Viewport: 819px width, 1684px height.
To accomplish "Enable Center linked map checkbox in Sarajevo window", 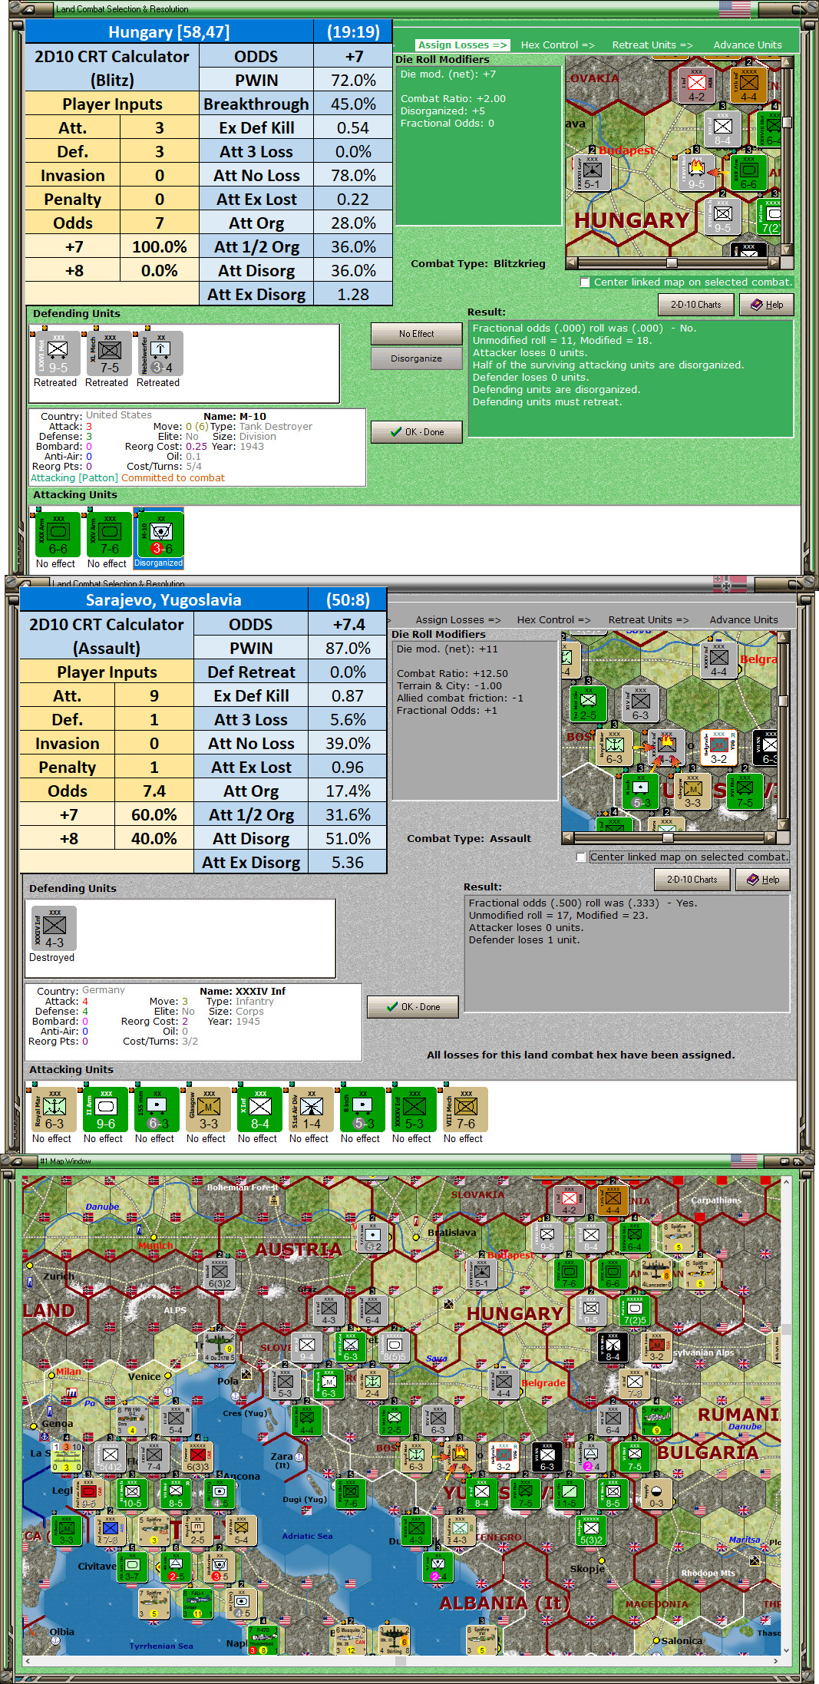I will pos(581,857).
